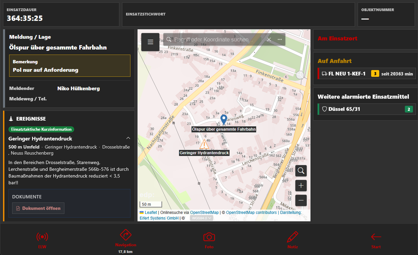This screenshot has width=418, height=255.
Task: Open the three-dot search options menu
Action: (280, 39)
